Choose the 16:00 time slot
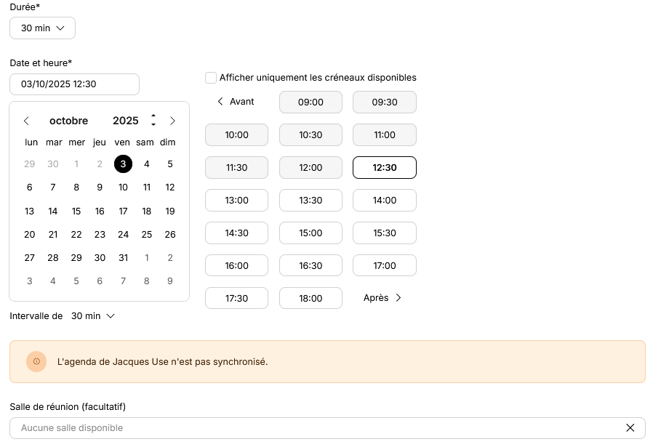This screenshot has height=447, width=653. pos(236,266)
